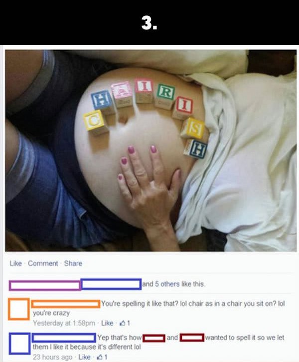Click the blue-outlined name on second comment
Viewport: 299px width, 362px height.
point(64,338)
